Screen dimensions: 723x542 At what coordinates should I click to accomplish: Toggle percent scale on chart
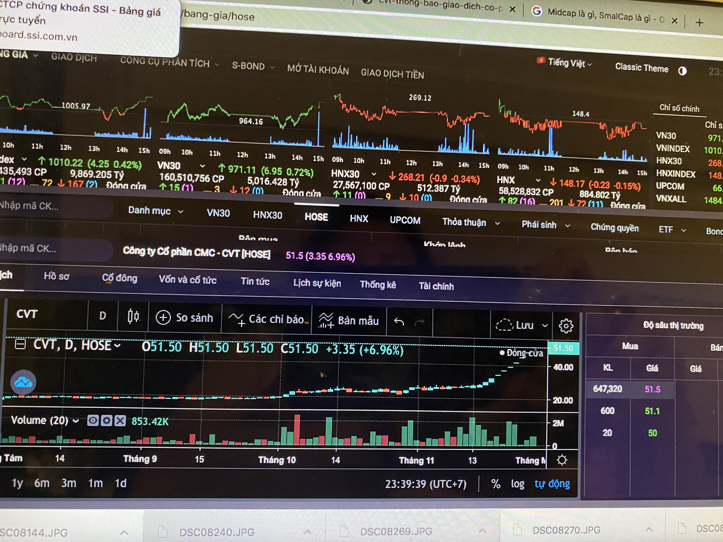click(496, 484)
